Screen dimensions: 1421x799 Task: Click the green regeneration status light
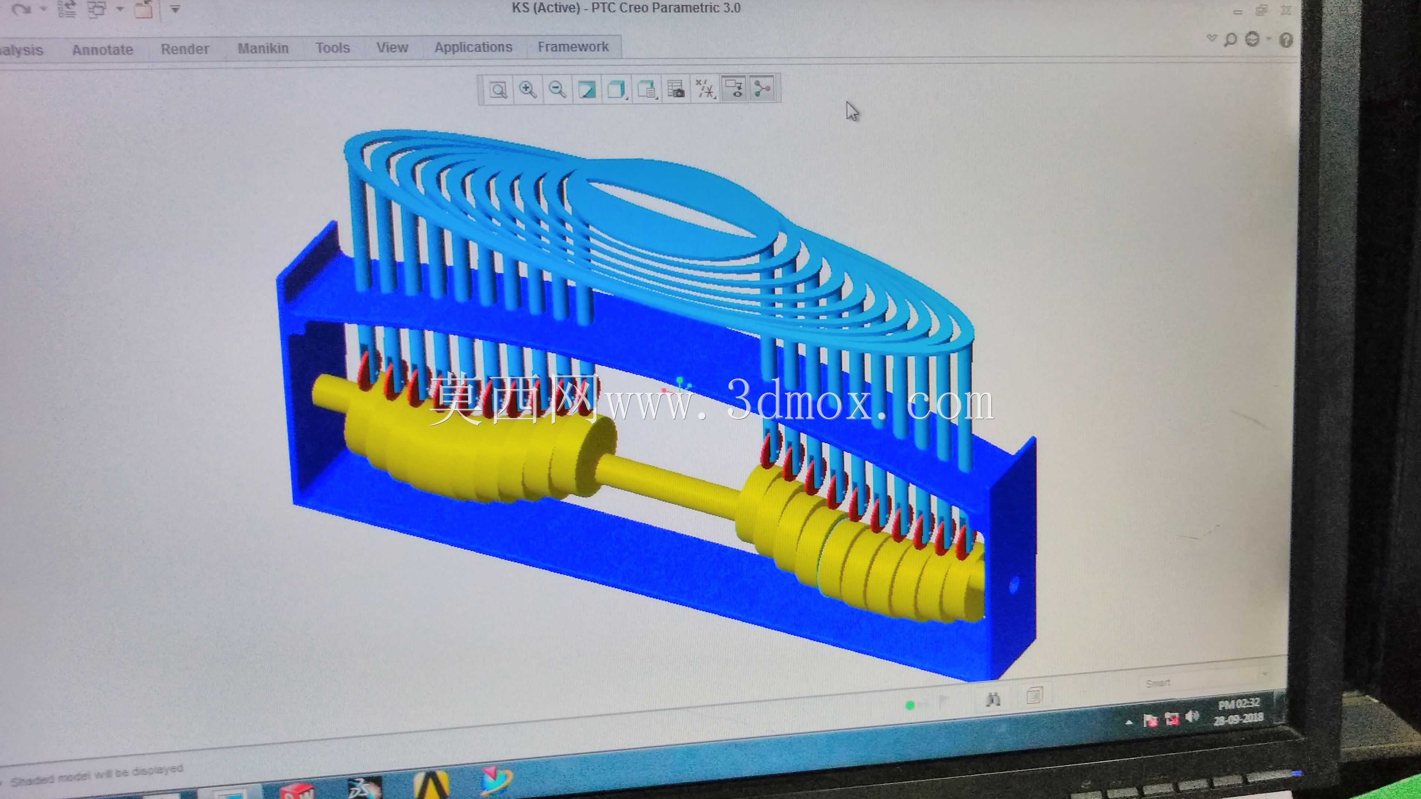910,705
